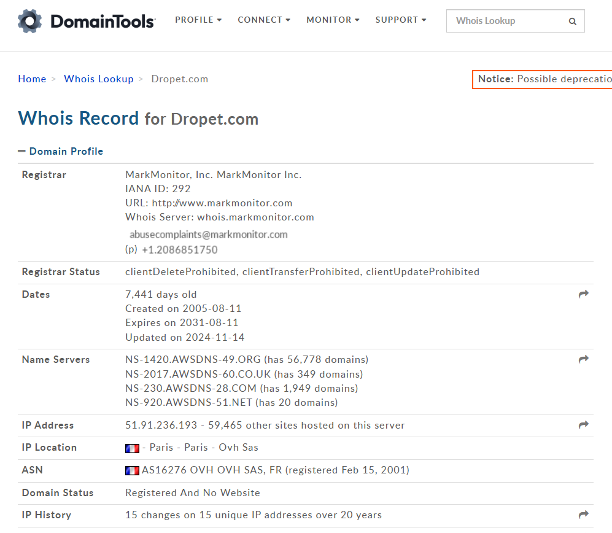Click the Dates row label
Viewport: 612px width, 533px height.
36,294
